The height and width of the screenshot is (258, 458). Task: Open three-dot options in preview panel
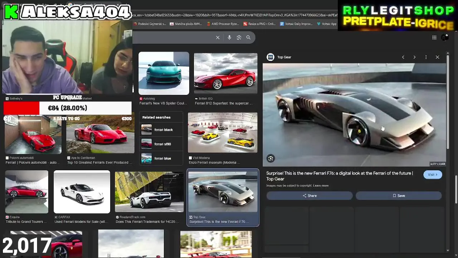(x=426, y=57)
